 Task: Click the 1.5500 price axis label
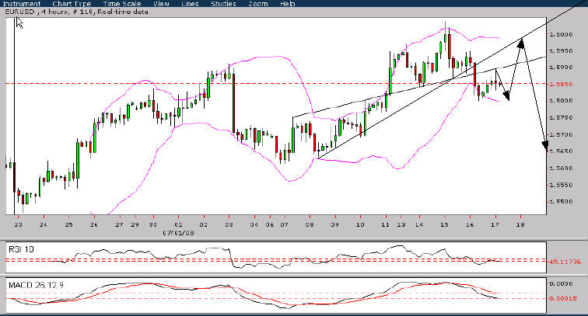pos(561,202)
